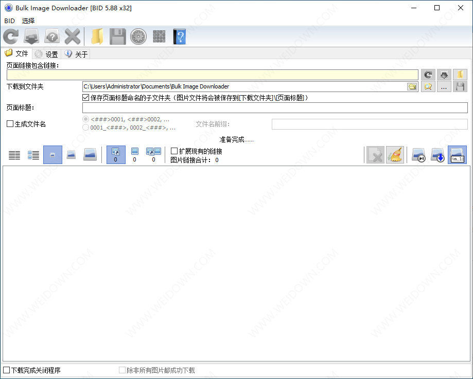Click the small floppy save icon near path
473x379 pixels.
(460, 87)
